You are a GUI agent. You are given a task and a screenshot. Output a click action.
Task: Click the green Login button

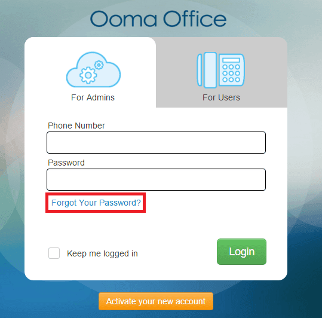coord(241,252)
